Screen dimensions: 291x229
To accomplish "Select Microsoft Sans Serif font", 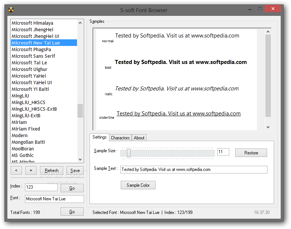I will pyautogui.click(x=44, y=56).
